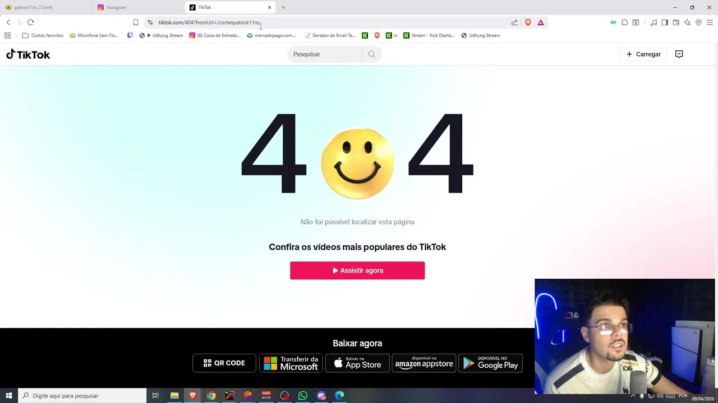Image resolution: width=718 pixels, height=403 pixels.
Task: Open the feedback message icon next to Carregar
Action: pos(679,54)
